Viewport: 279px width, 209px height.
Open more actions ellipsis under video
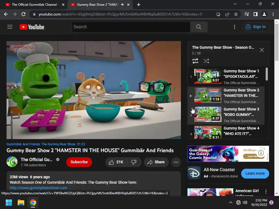(x=176, y=162)
